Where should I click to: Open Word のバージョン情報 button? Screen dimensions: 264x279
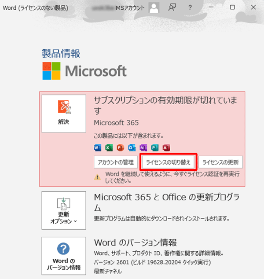click(x=63, y=255)
